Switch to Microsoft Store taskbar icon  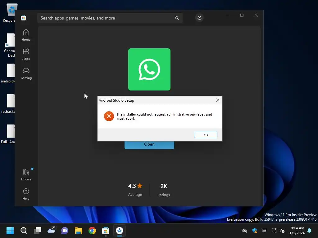106,231
